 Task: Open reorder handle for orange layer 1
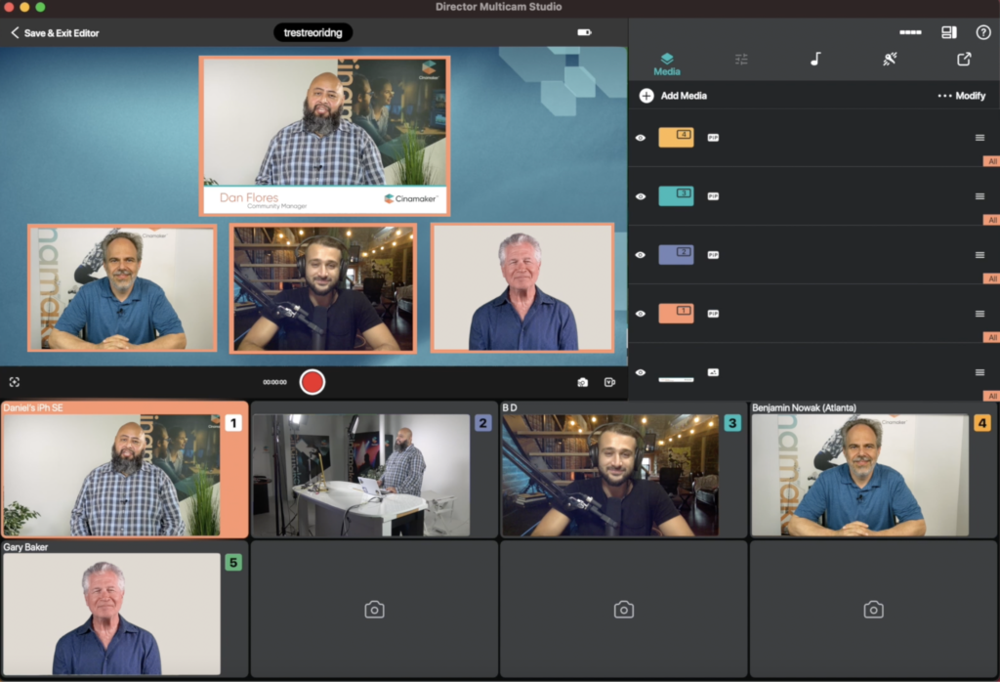[x=979, y=314]
